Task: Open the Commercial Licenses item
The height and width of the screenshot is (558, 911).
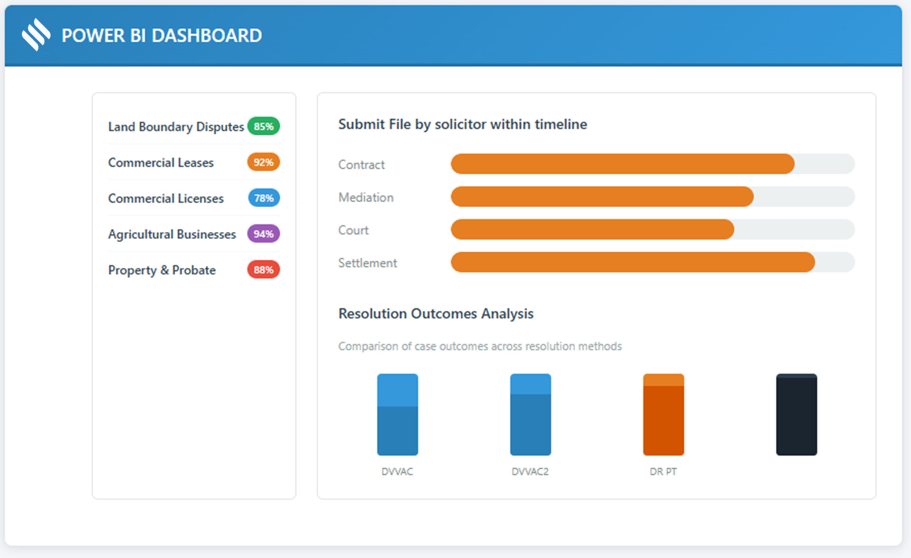Action: (x=166, y=199)
